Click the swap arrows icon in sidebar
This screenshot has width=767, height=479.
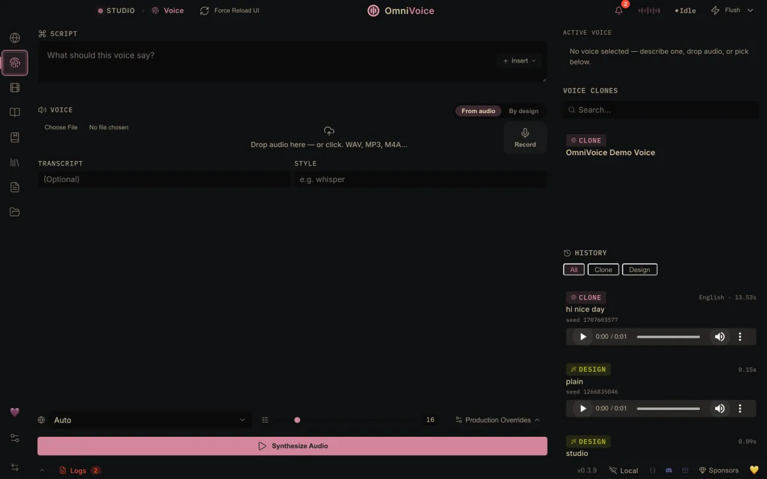pyautogui.click(x=15, y=468)
